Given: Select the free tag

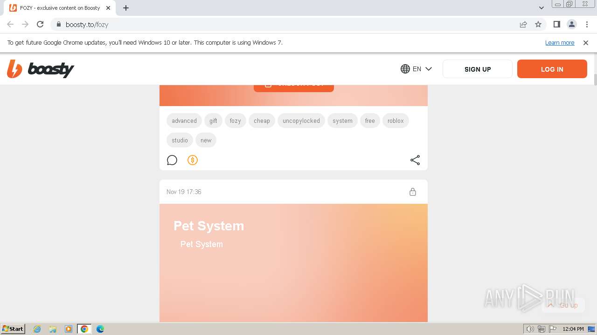Looking at the screenshot, I should (x=370, y=121).
